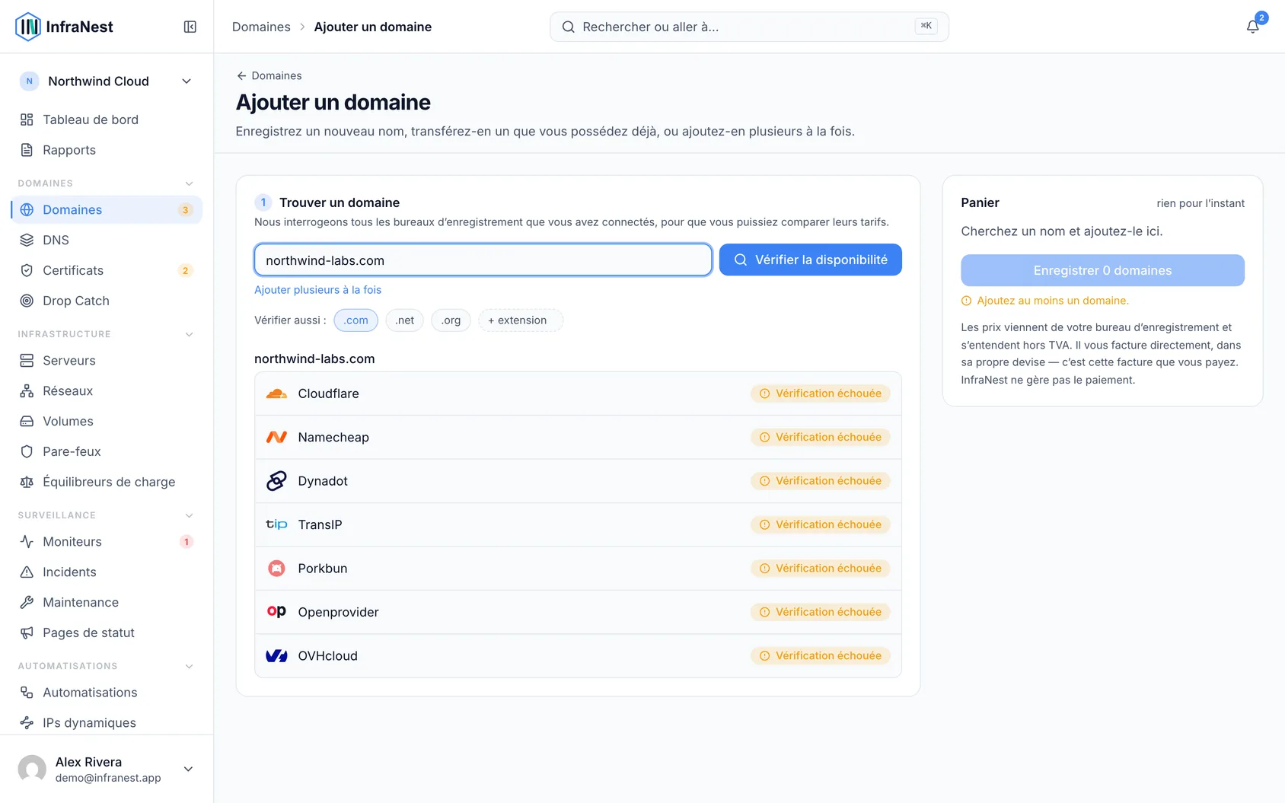
Task: Collapse the INFRASTRUCTURE sidebar section
Action: click(x=190, y=334)
